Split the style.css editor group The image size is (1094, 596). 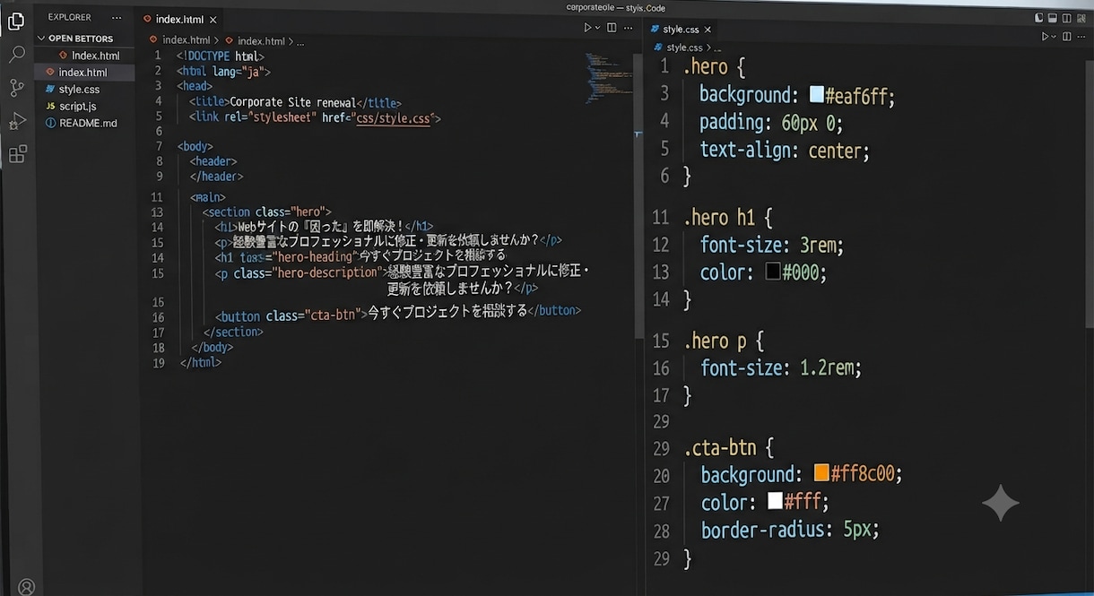click(1067, 37)
